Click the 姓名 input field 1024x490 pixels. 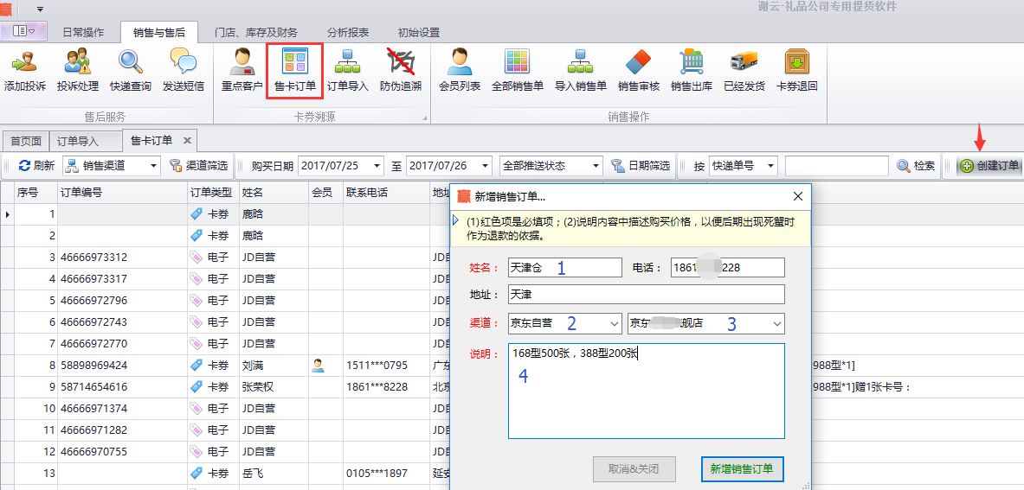point(565,267)
